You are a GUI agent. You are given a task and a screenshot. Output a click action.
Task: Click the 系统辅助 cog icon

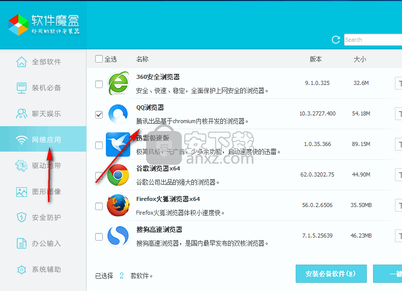21,270
